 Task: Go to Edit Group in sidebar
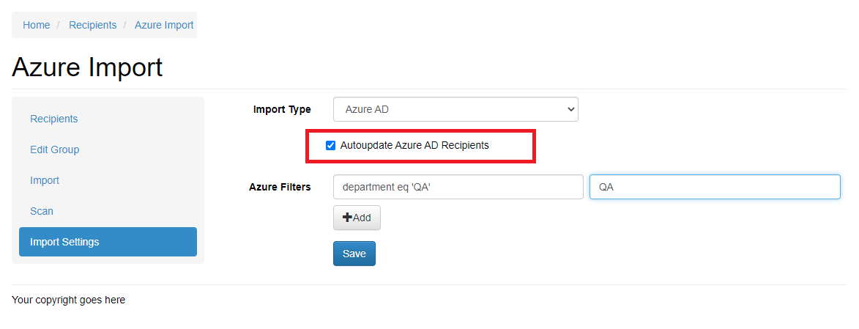[x=55, y=149]
